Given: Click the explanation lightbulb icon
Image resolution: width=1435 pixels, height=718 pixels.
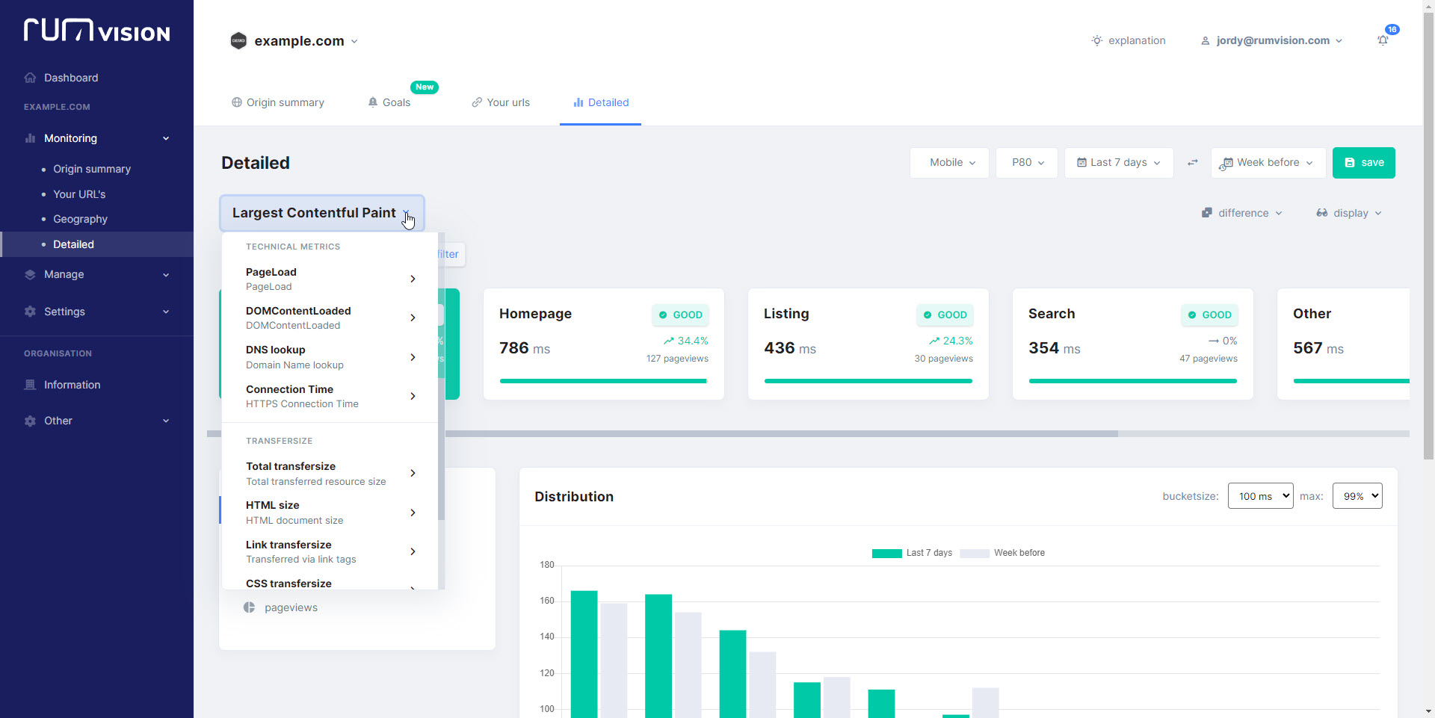Looking at the screenshot, I should tap(1096, 40).
